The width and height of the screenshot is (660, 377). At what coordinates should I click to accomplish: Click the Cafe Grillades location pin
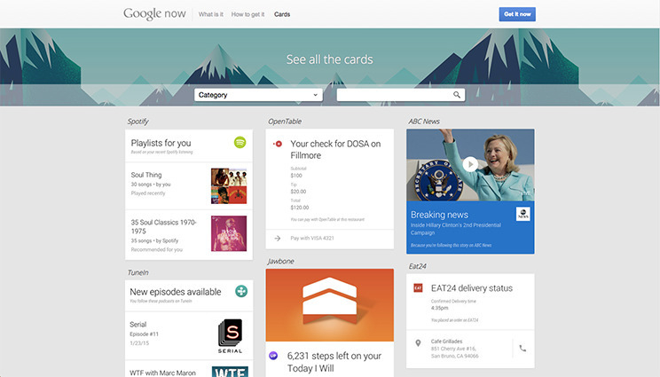point(418,343)
